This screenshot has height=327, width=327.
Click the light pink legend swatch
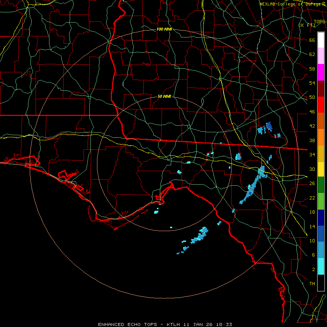point(321,56)
